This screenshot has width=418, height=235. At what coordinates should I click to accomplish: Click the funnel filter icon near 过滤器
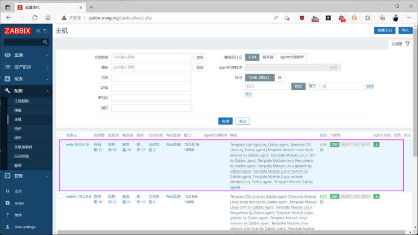click(408, 44)
